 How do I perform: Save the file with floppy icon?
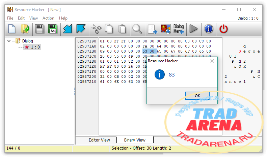(39, 29)
